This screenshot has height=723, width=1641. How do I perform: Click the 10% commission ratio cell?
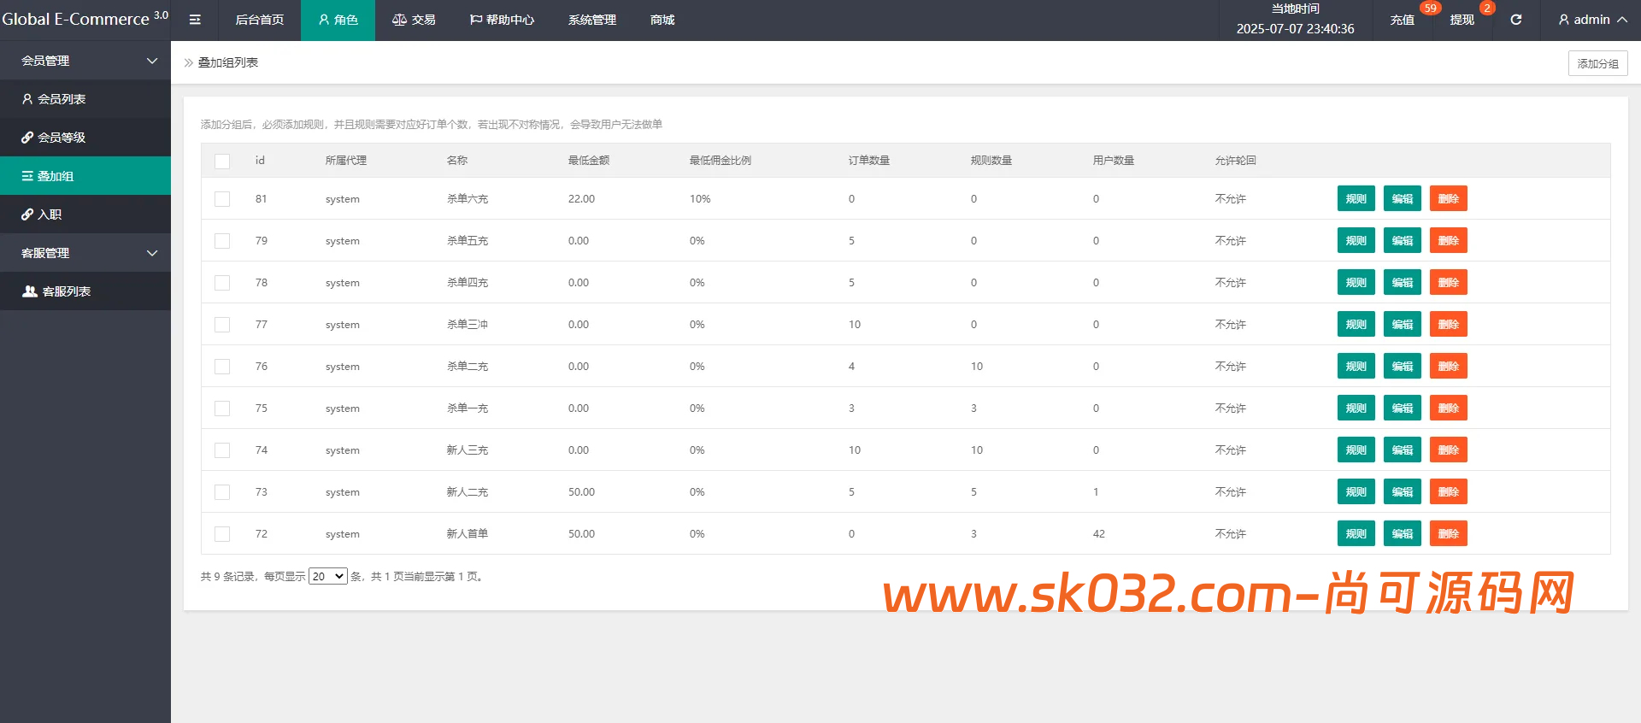[x=700, y=198]
